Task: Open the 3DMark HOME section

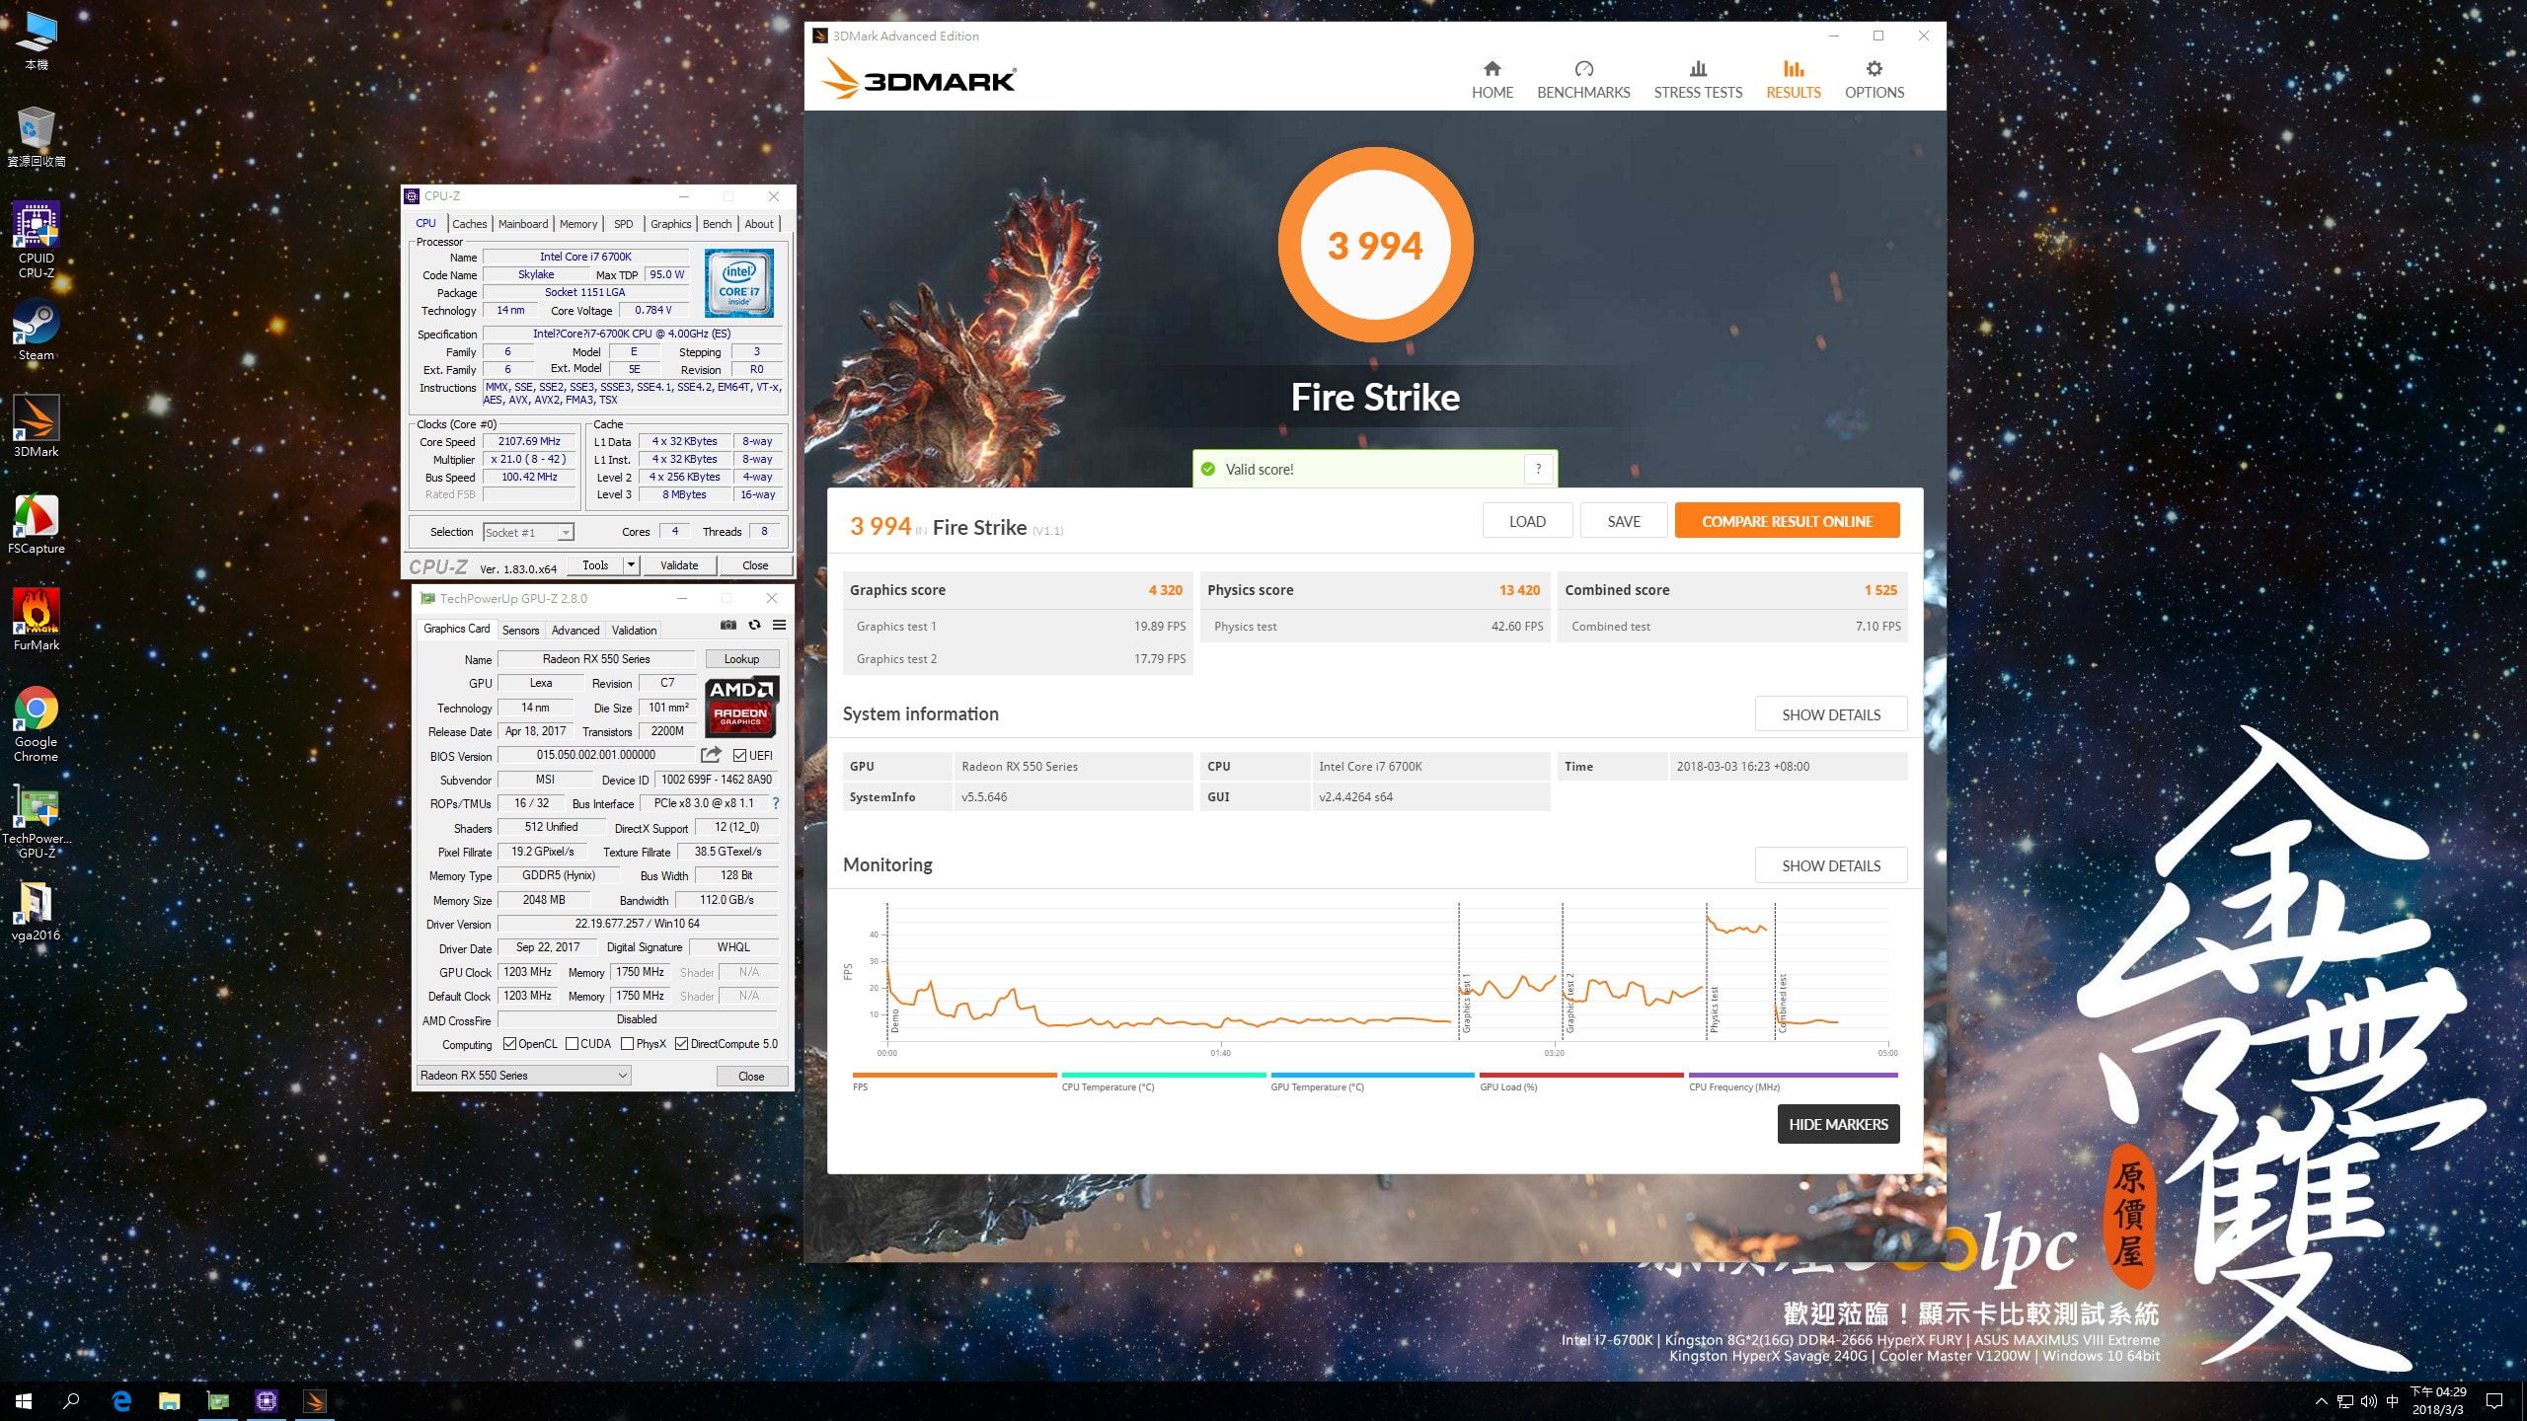Action: click(1492, 80)
